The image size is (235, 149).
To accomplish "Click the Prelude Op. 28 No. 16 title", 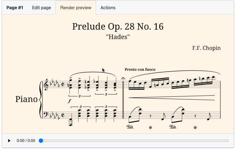I will tap(118, 27).
